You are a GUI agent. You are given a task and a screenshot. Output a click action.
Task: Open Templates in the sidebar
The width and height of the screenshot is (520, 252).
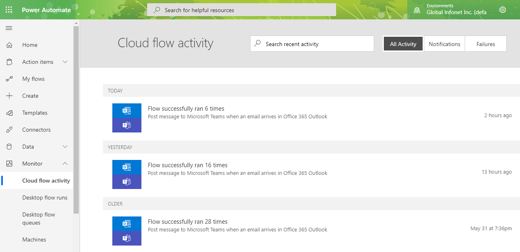(x=35, y=113)
